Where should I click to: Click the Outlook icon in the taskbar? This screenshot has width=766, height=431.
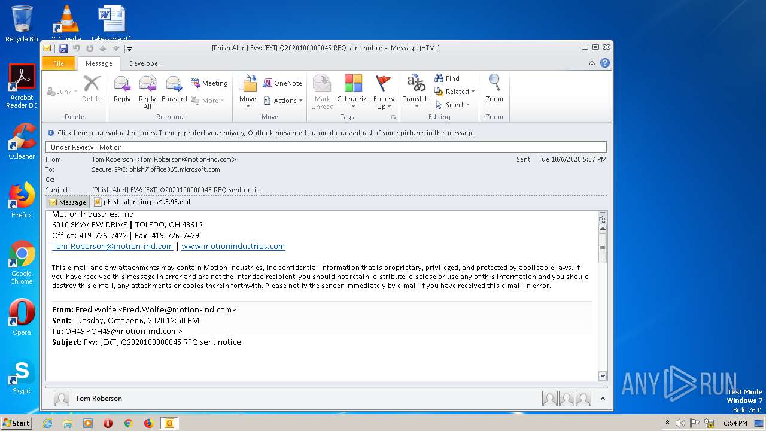(169, 423)
